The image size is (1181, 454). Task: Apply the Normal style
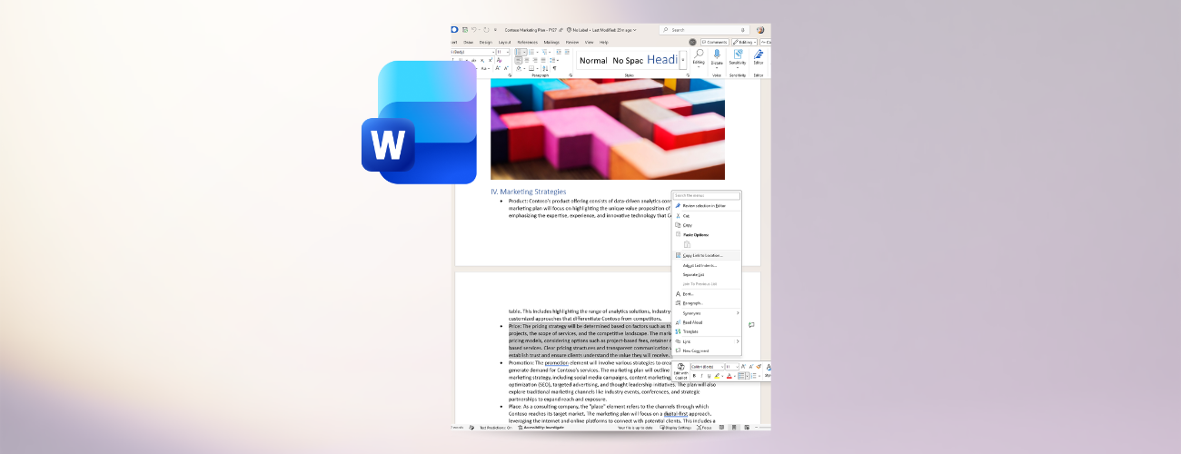(x=593, y=61)
